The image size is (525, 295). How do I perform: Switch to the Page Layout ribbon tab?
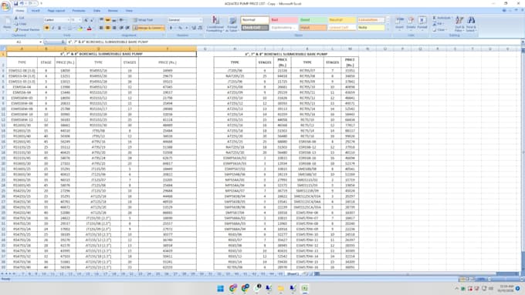[x=56, y=11]
